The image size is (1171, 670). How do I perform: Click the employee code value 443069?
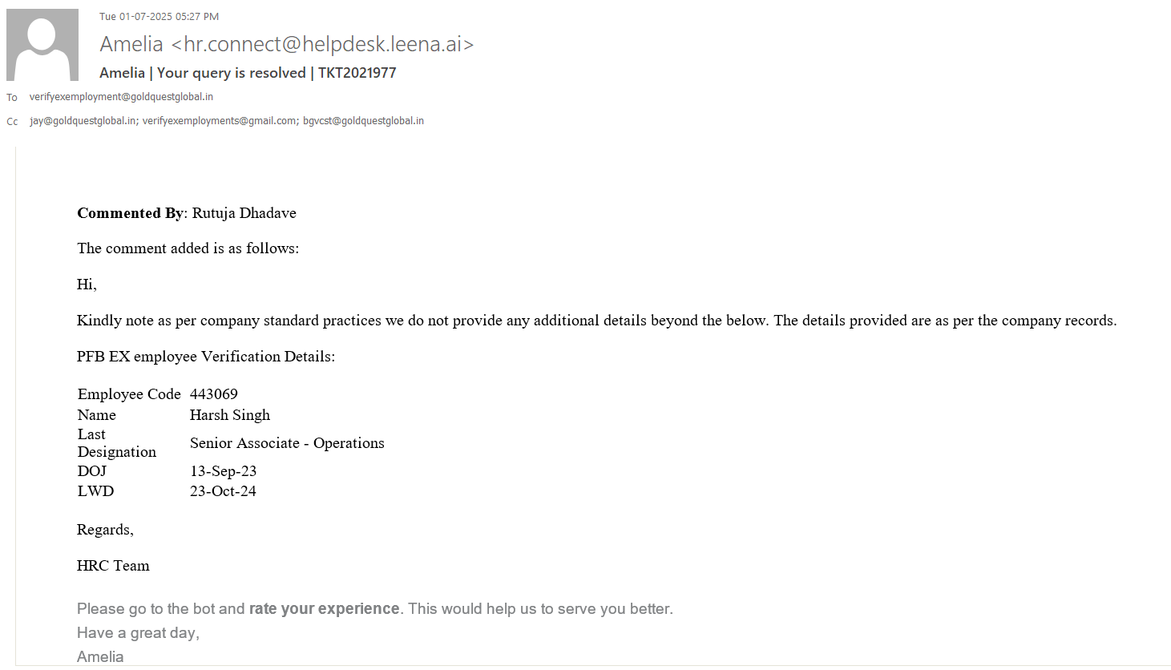(x=213, y=394)
